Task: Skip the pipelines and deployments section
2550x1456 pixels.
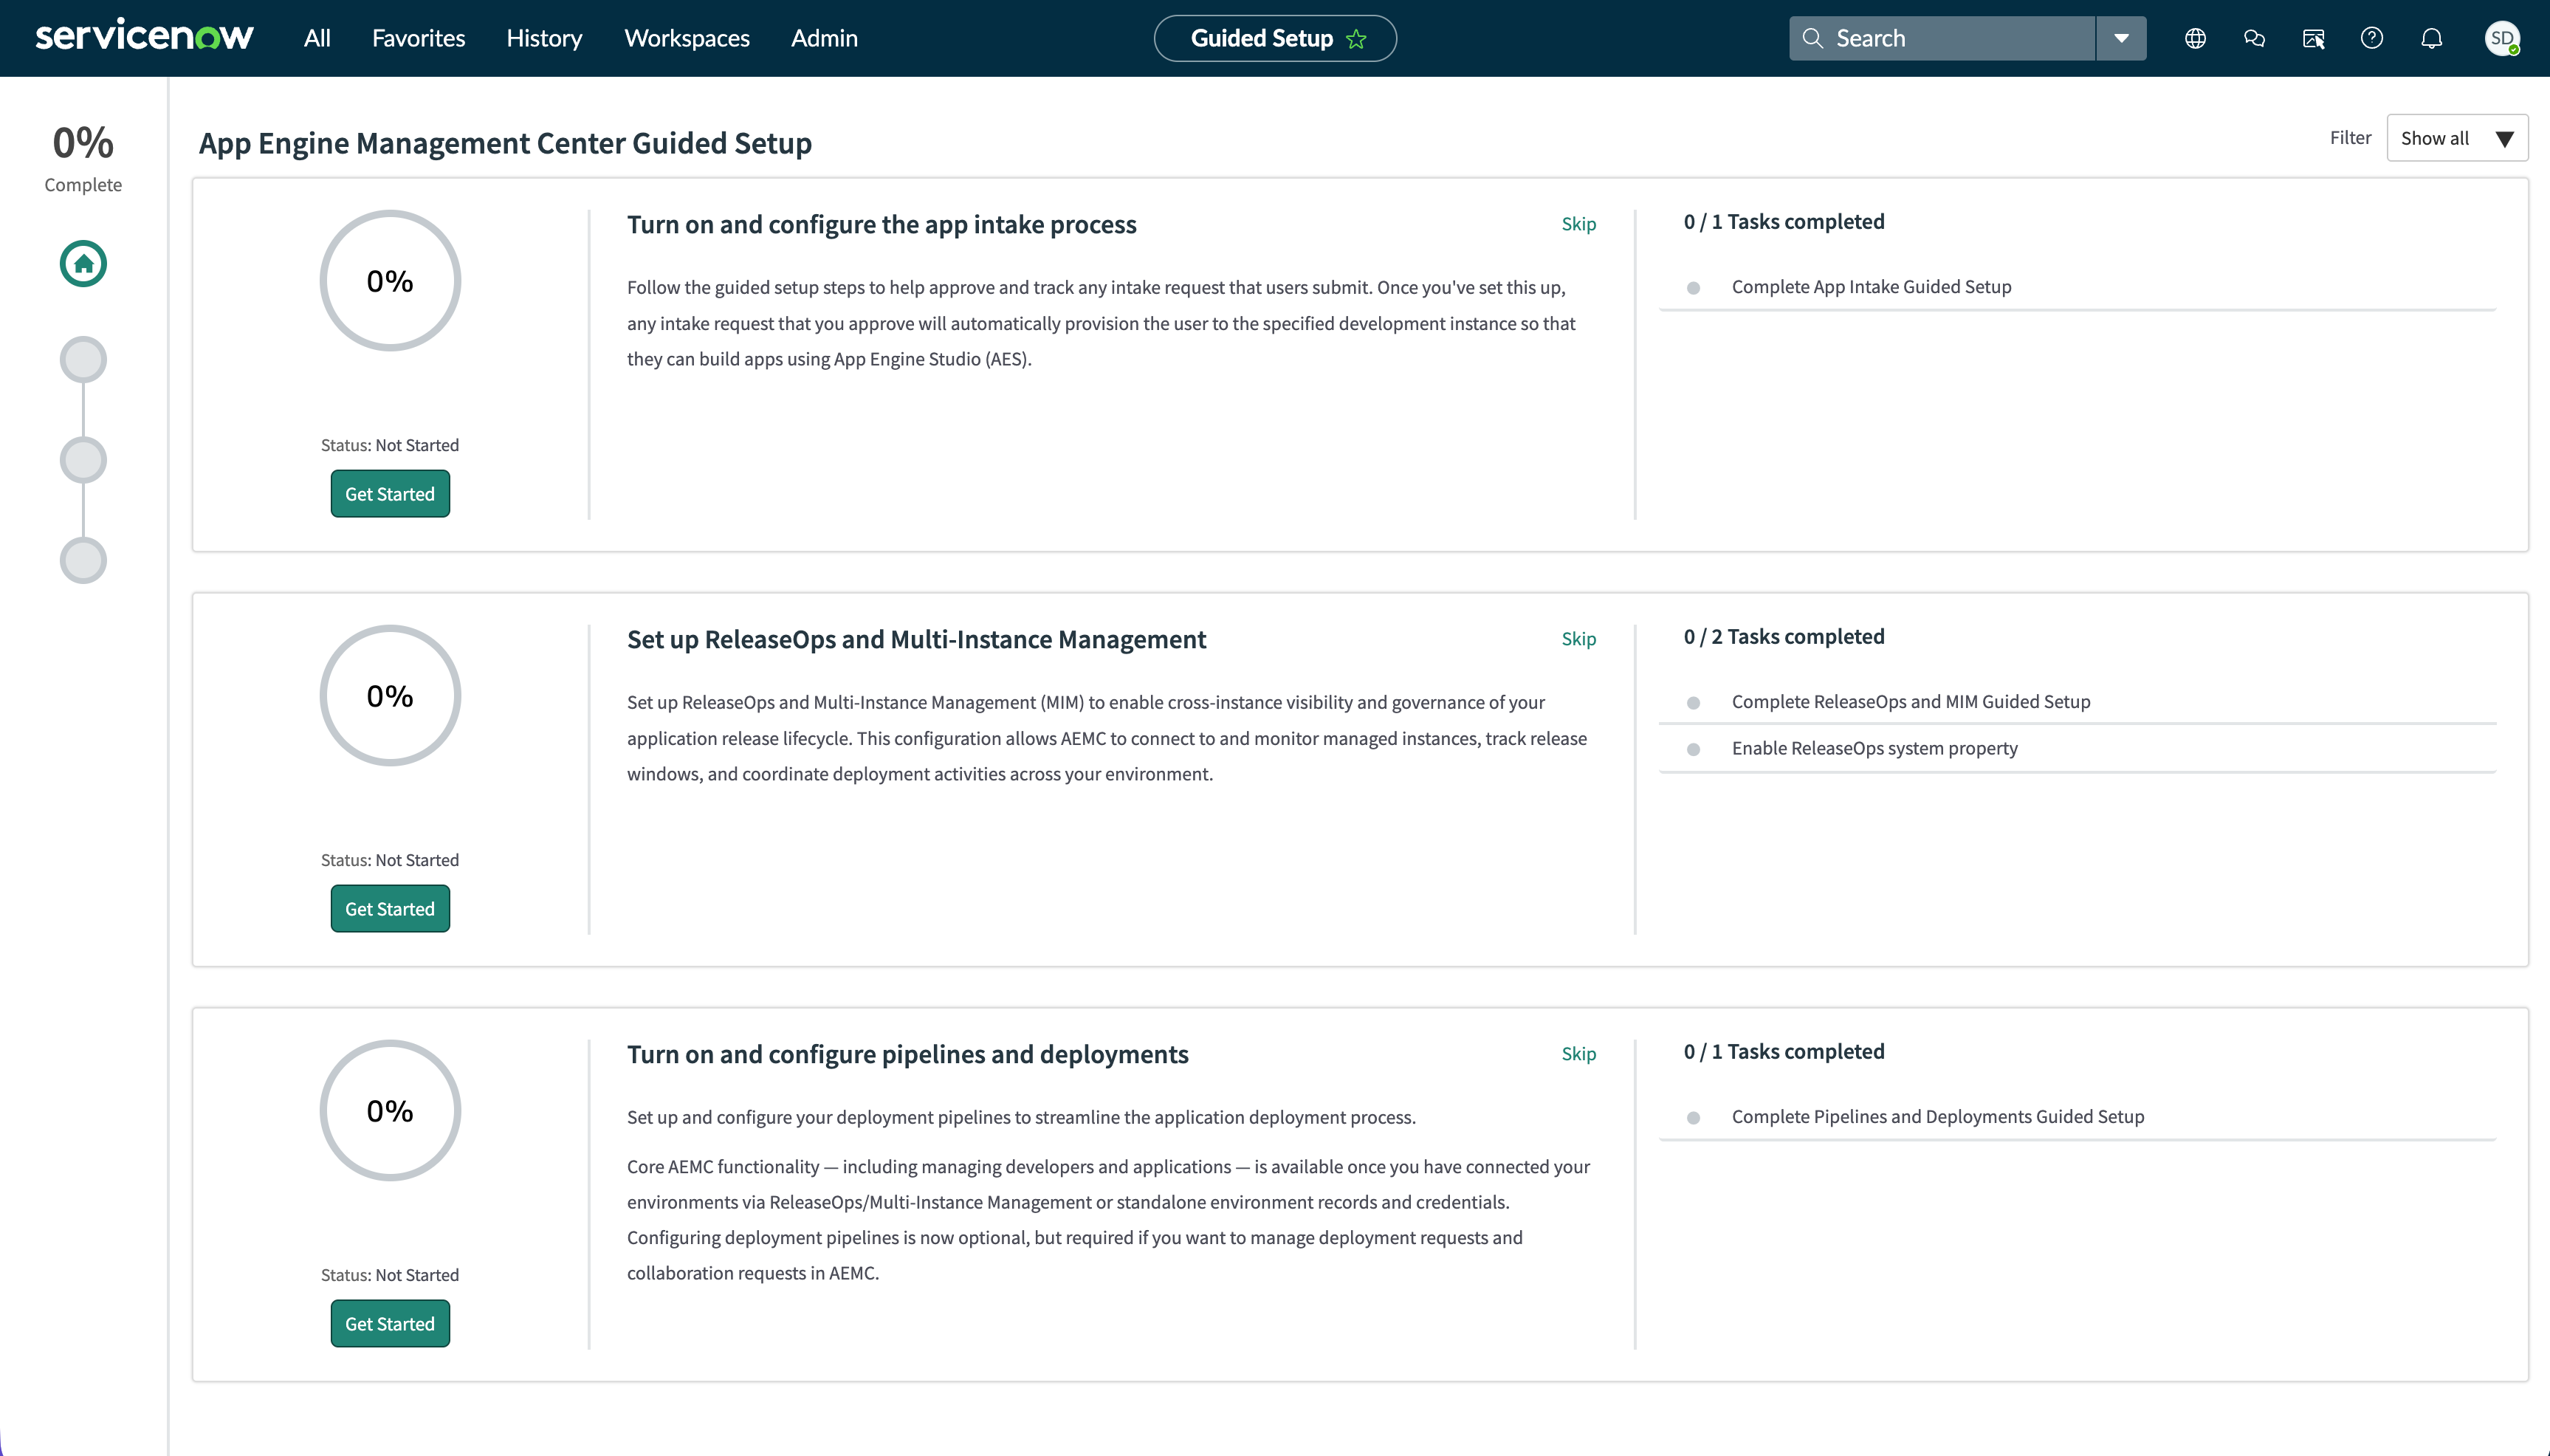Action: [1578, 1054]
